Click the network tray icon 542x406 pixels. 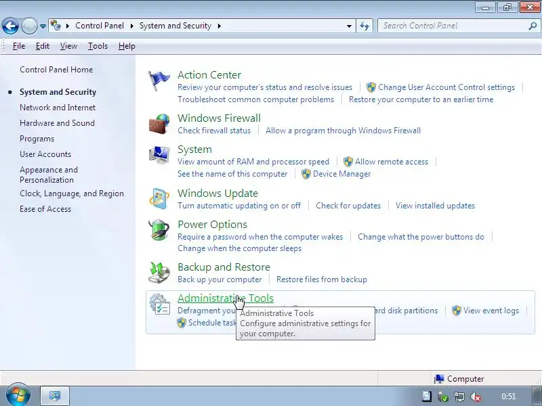[459, 397]
